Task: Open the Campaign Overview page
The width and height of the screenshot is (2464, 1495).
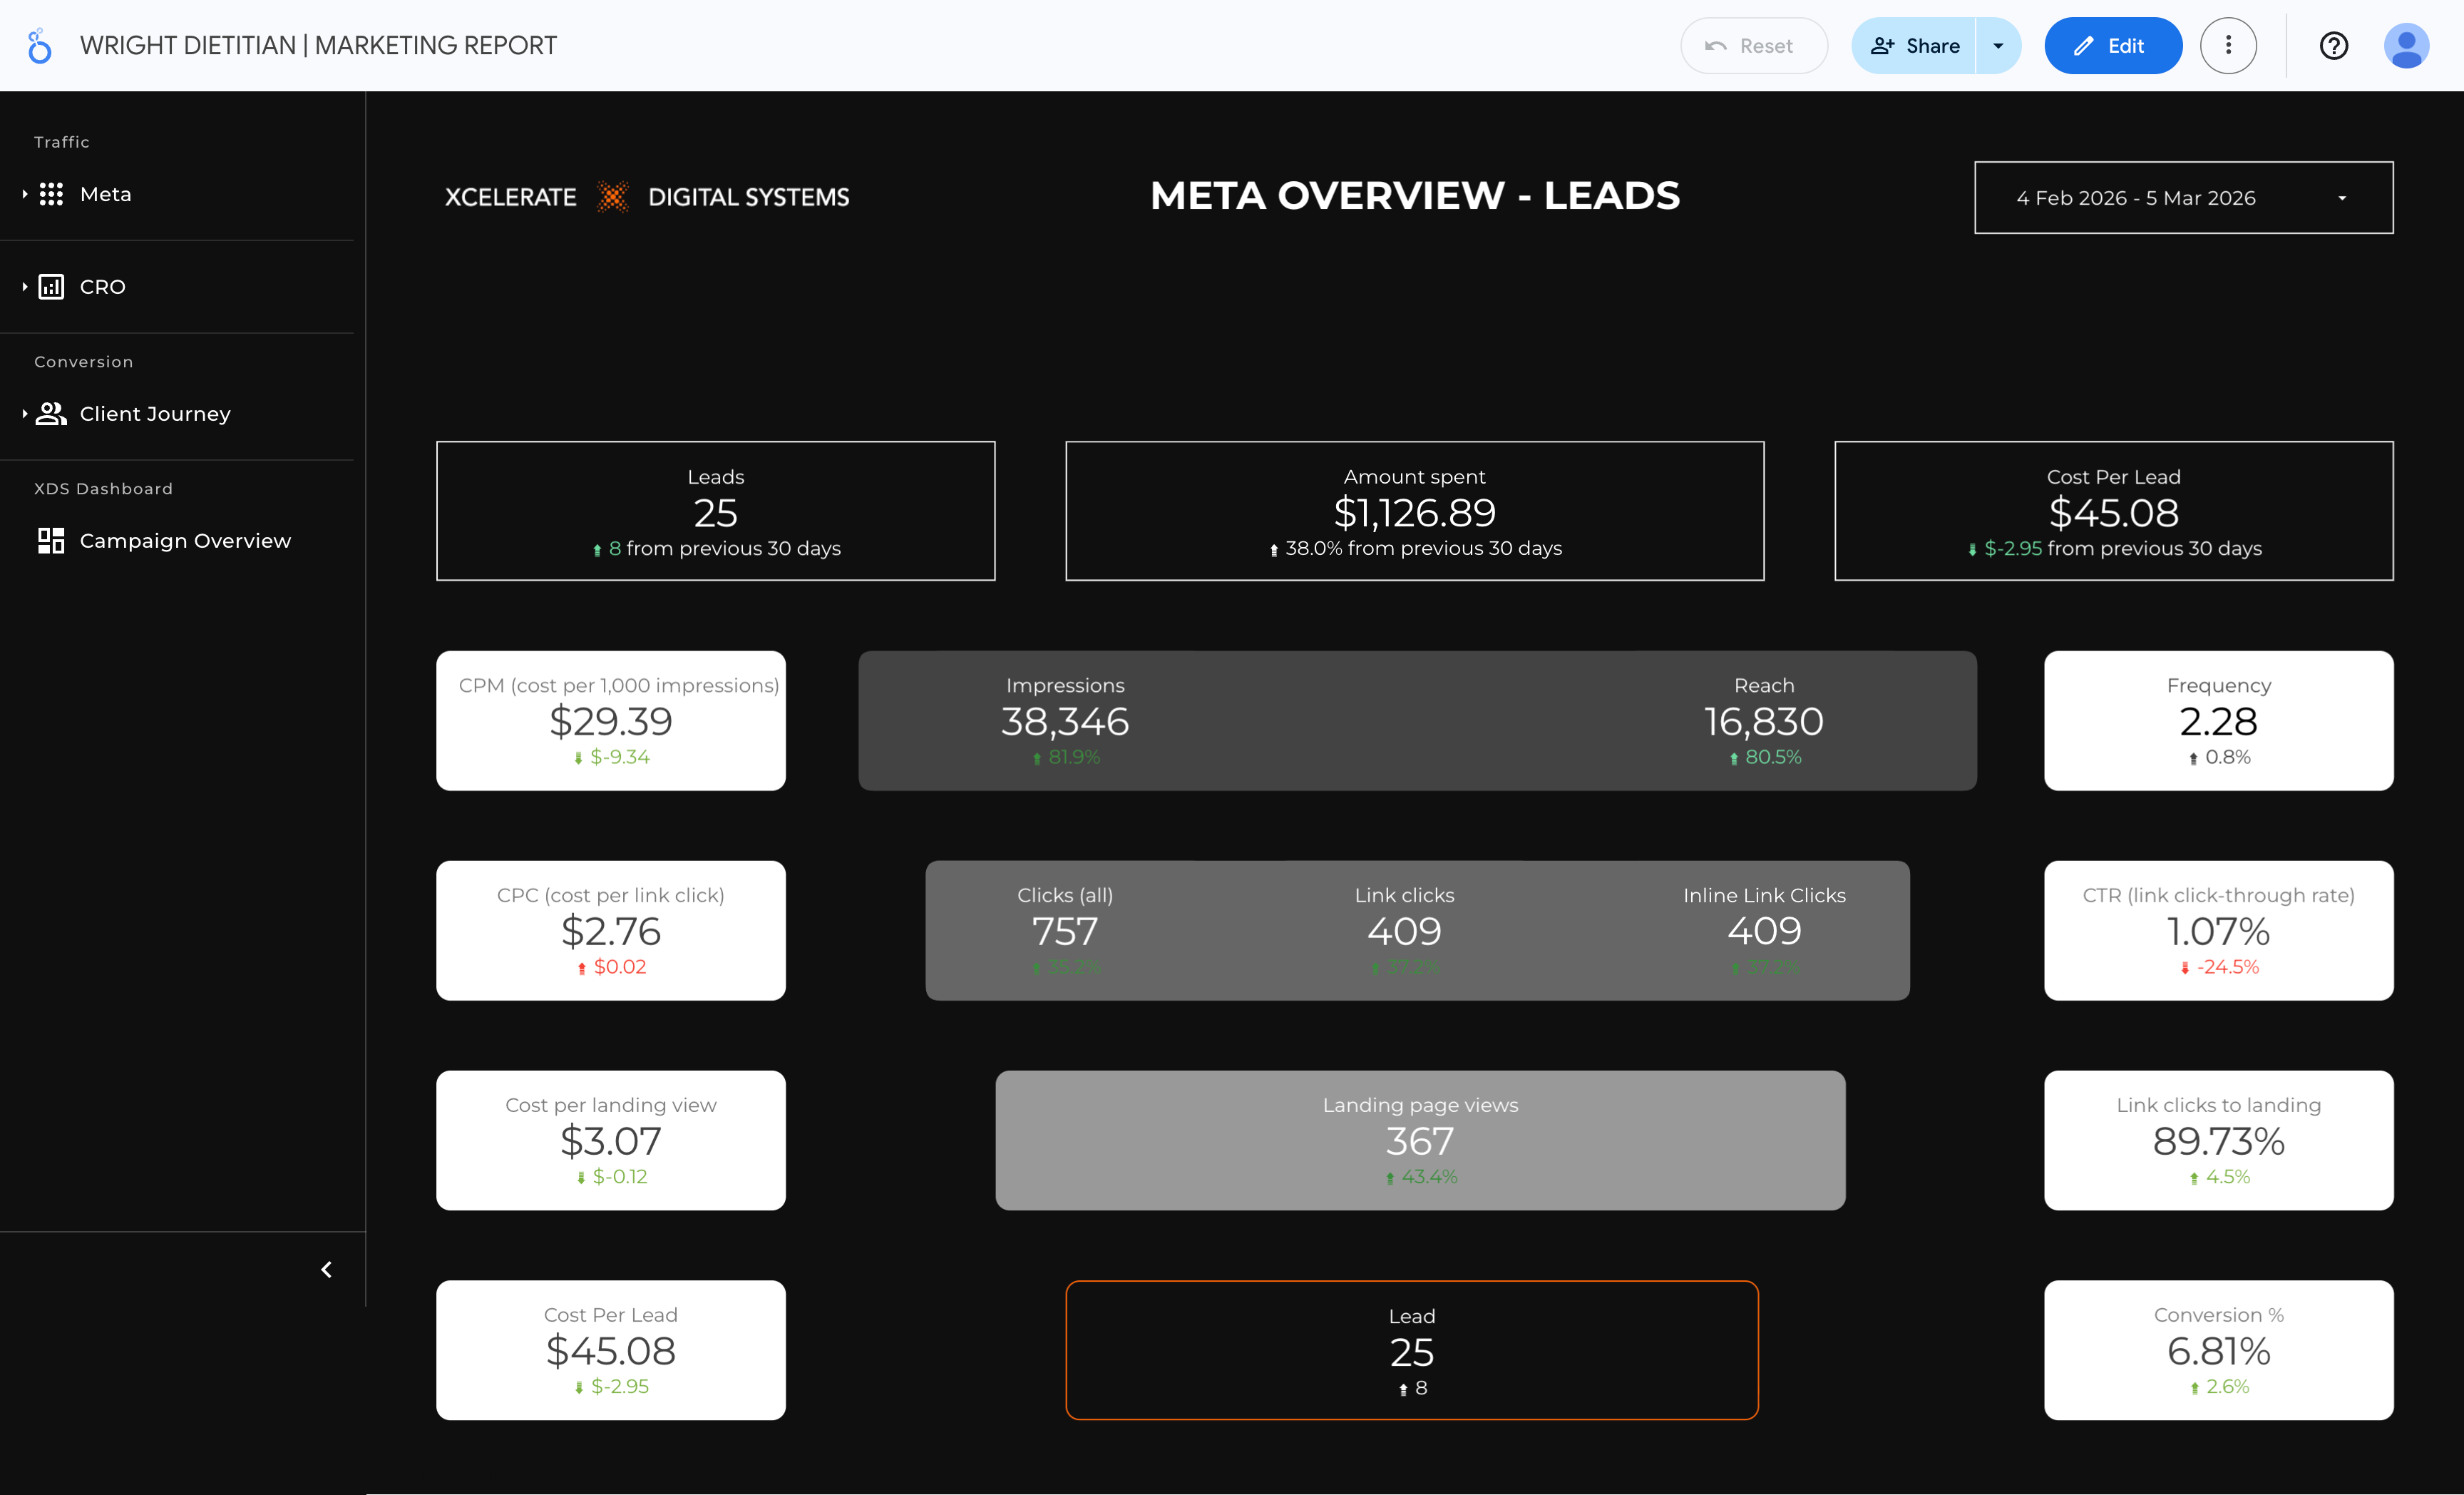Action: pyautogui.click(x=185, y=541)
